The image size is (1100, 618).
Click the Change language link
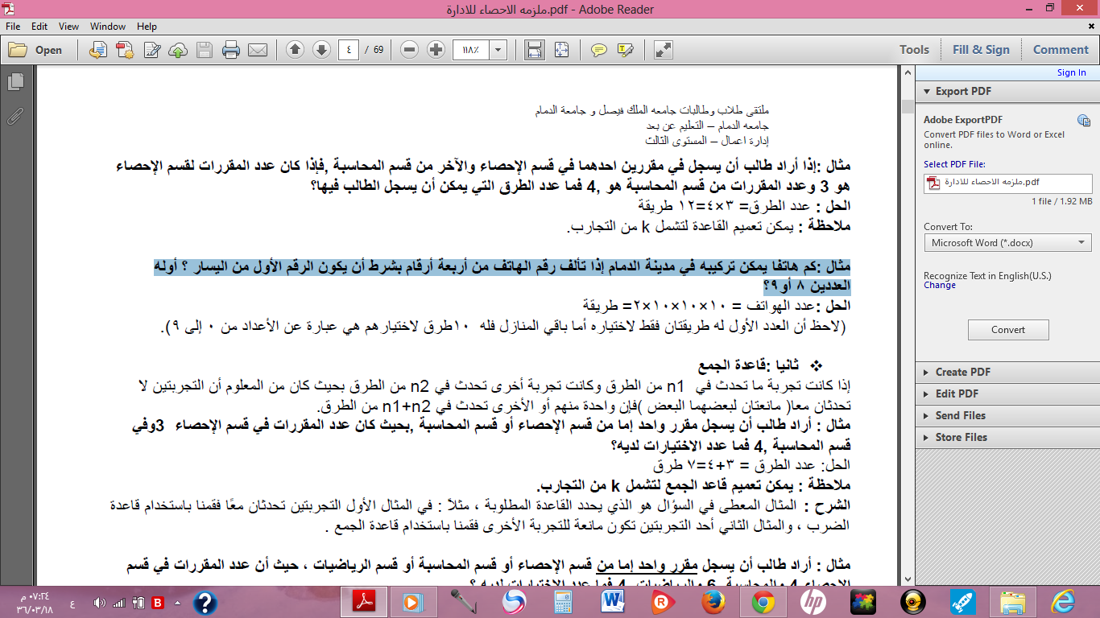tap(940, 285)
